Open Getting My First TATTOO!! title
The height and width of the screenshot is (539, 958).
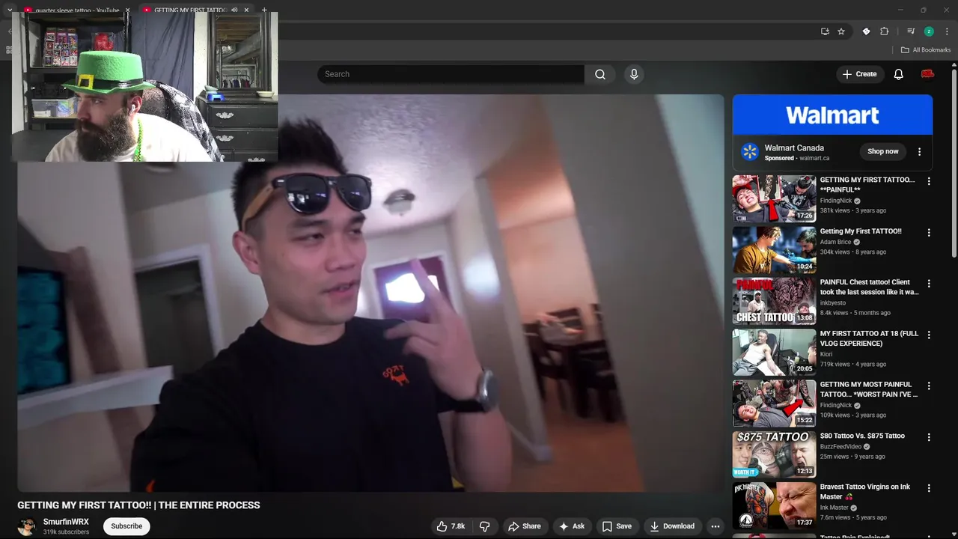(x=861, y=231)
